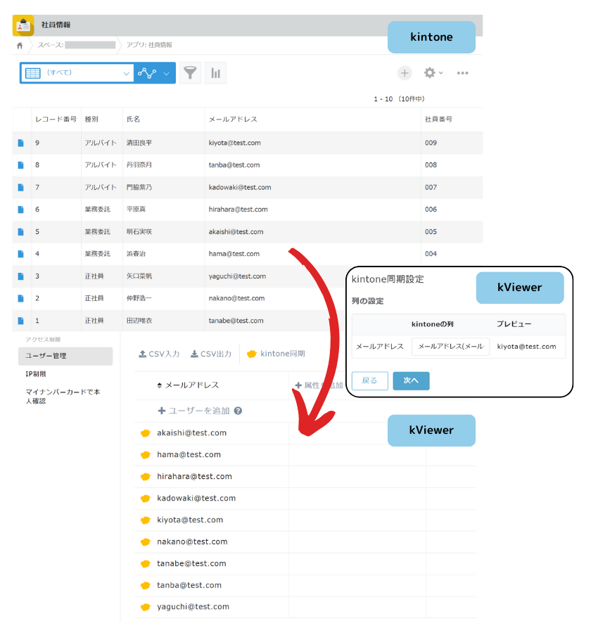598x628 pixels.
Task: Click cloud icon next to hama@test.com
Action: pyautogui.click(x=146, y=455)
